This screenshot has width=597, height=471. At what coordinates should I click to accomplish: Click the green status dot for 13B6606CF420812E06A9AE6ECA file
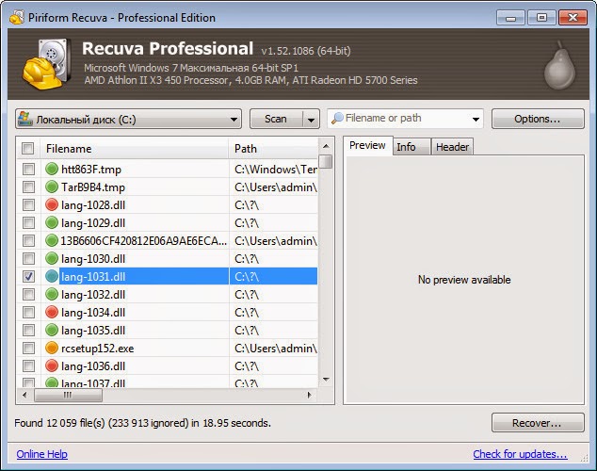pos(52,240)
